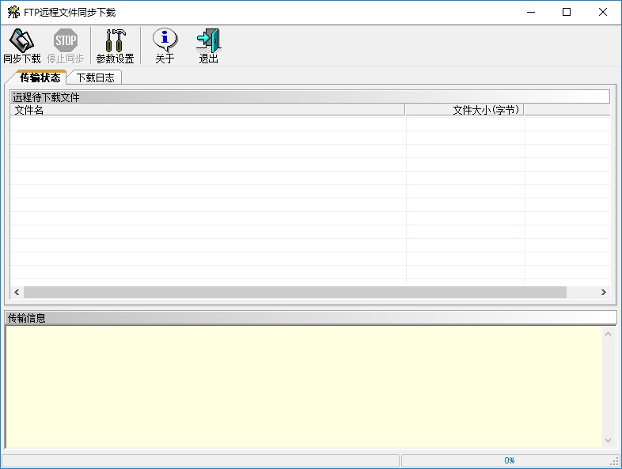Click the horizontal scrollbar thumb in file list
Viewport: 622px width, 469px height.
294,292
